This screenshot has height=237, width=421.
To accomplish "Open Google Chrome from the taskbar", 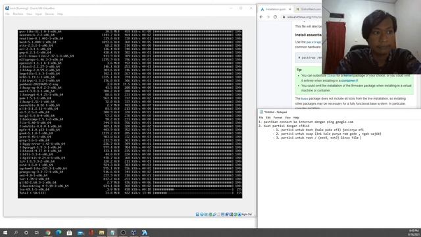I will coord(48,232).
